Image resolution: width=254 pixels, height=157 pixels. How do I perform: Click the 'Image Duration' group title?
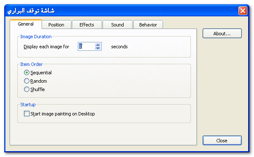pyautogui.click(x=36, y=37)
